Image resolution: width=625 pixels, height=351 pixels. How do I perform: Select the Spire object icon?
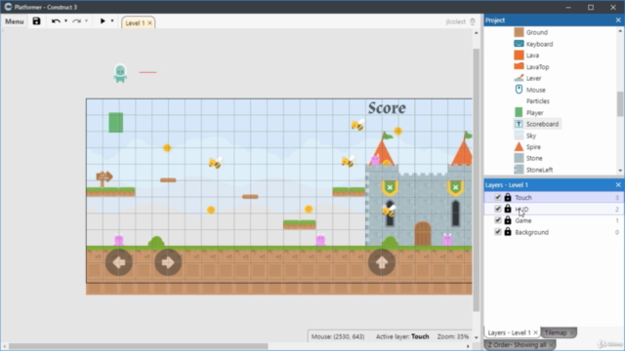(x=519, y=147)
